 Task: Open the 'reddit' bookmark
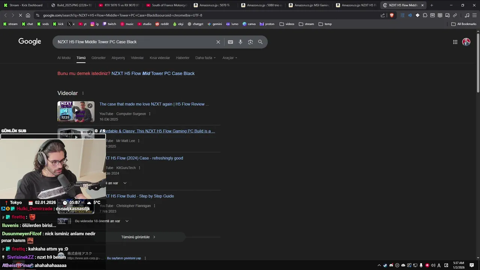click(x=162, y=24)
